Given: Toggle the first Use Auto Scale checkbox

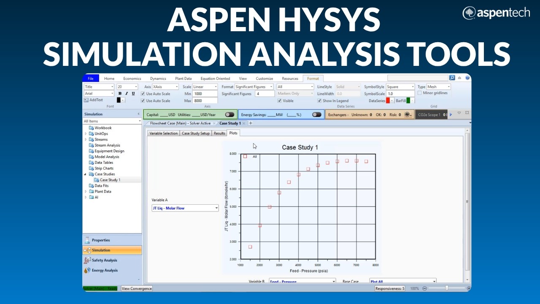Looking at the screenshot, I should [x=143, y=94].
